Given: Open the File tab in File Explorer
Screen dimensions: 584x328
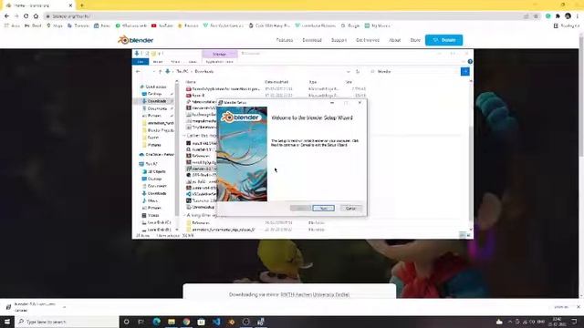Looking at the screenshot, I should point(141,62).
